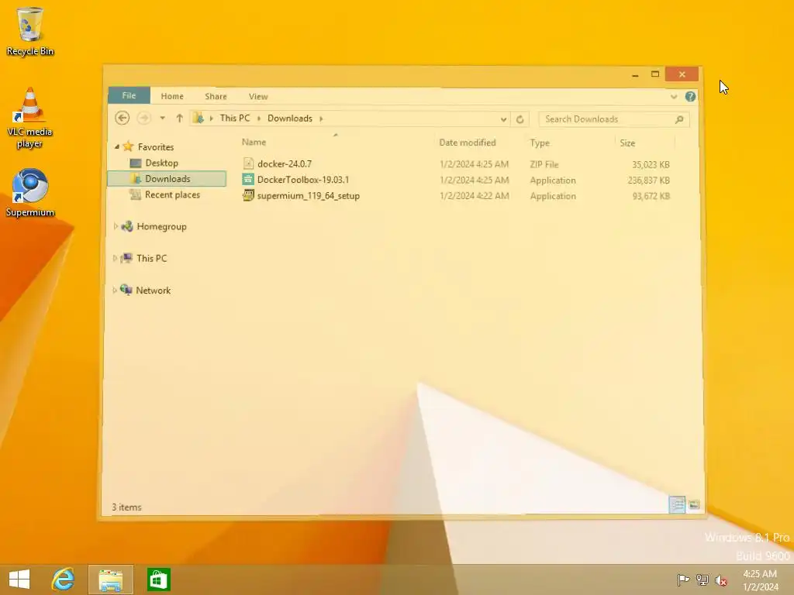Image resolution: width=794 pixels, height=595 pixels.
Task: Click the 236,837 KB size cell
Action: pos(649,180)
